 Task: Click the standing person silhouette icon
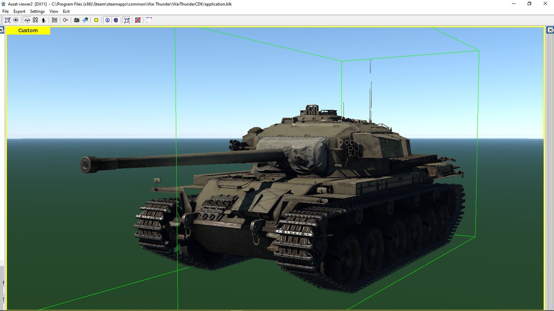43,20
